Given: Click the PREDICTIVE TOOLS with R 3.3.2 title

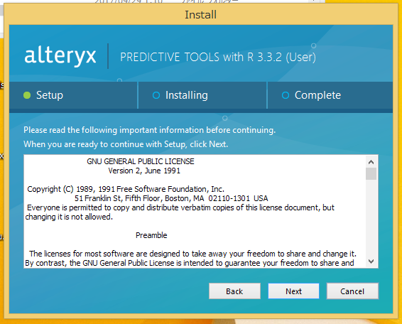Looking at the screenshot, I should [x=218, y=57].
